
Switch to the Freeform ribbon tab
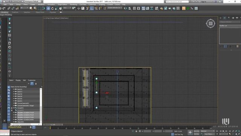point(15,12)
